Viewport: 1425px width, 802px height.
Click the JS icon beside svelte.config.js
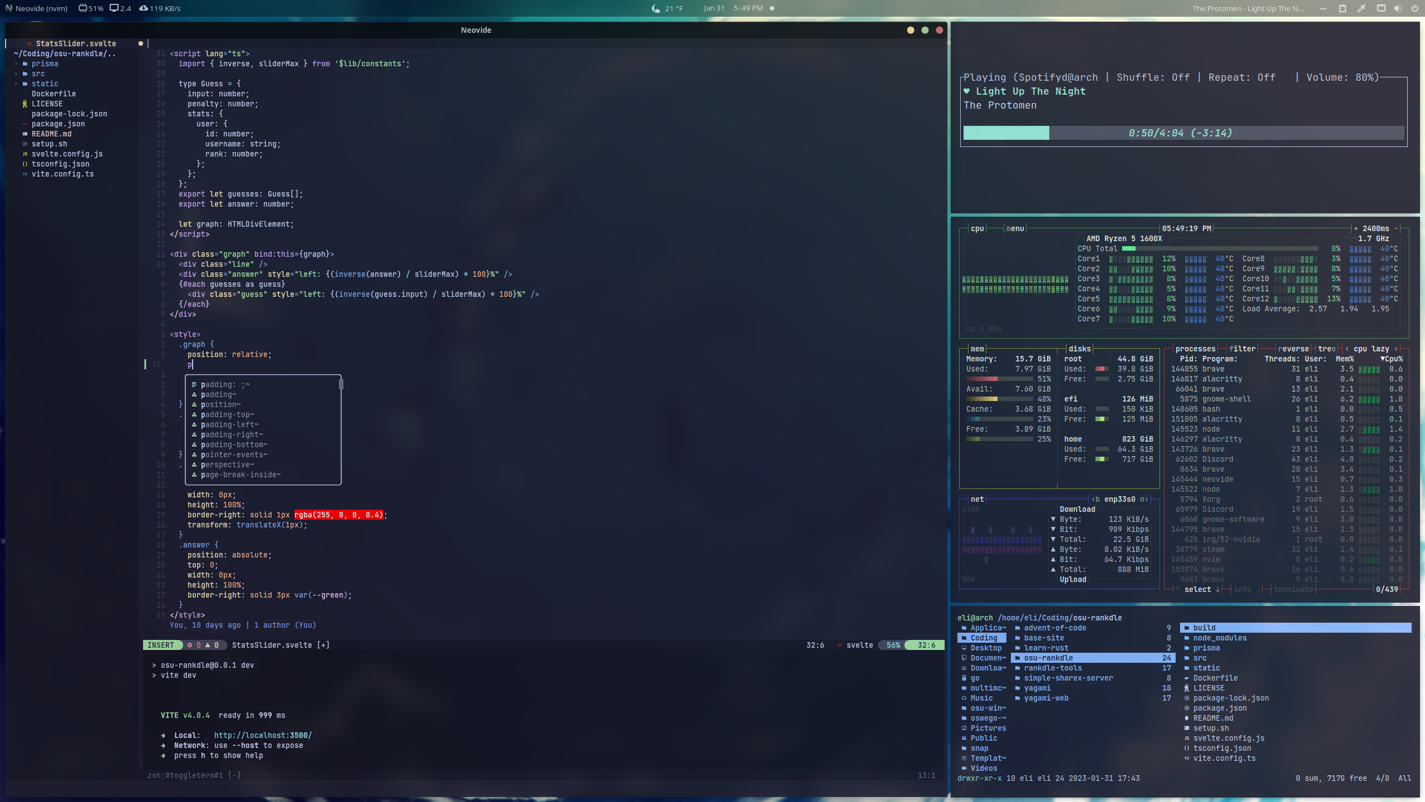(24, 154)
